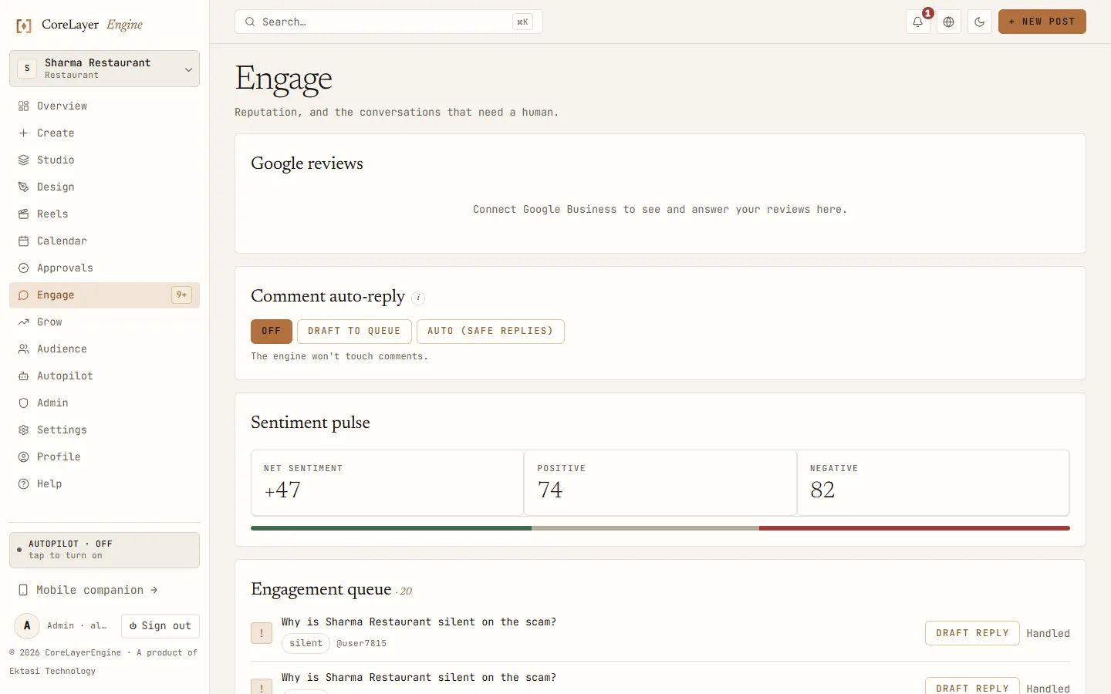Click the Sharma Restaurant S avatar
Image resolution: width=1111 pixels, height=694 pixels.
[x=27, y=69]
